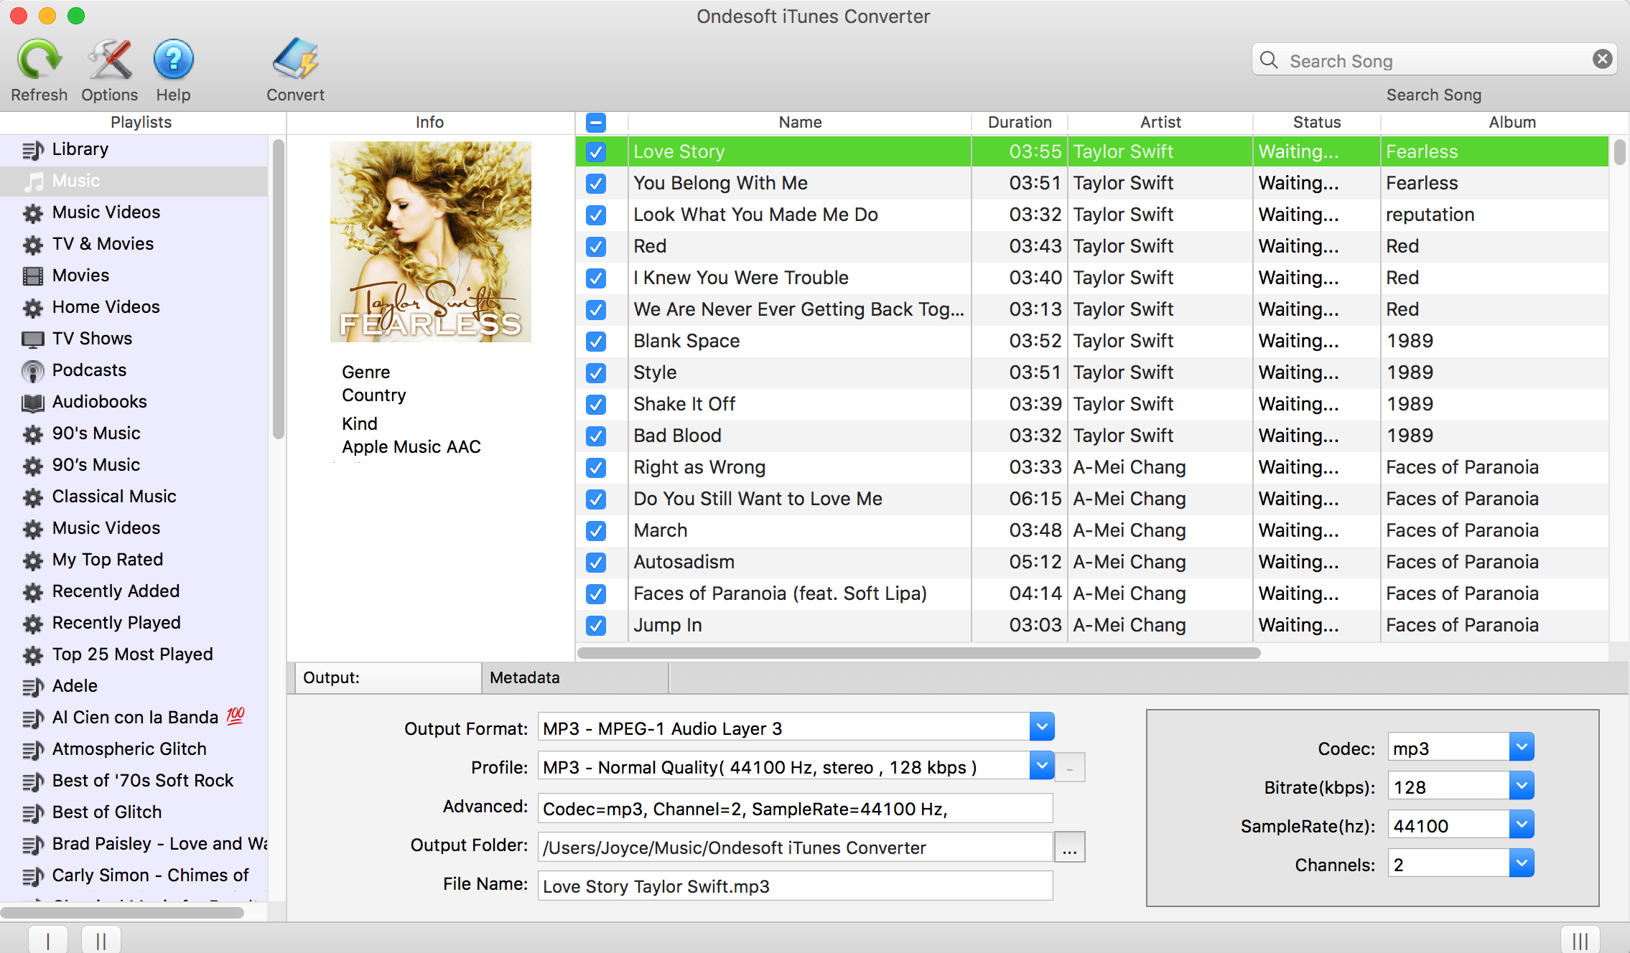Switch to the Metadata tab

[x=523, y=677]
